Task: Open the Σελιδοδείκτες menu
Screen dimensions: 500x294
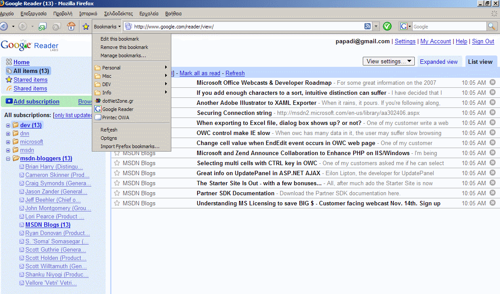Action: [x=118, y=14]
